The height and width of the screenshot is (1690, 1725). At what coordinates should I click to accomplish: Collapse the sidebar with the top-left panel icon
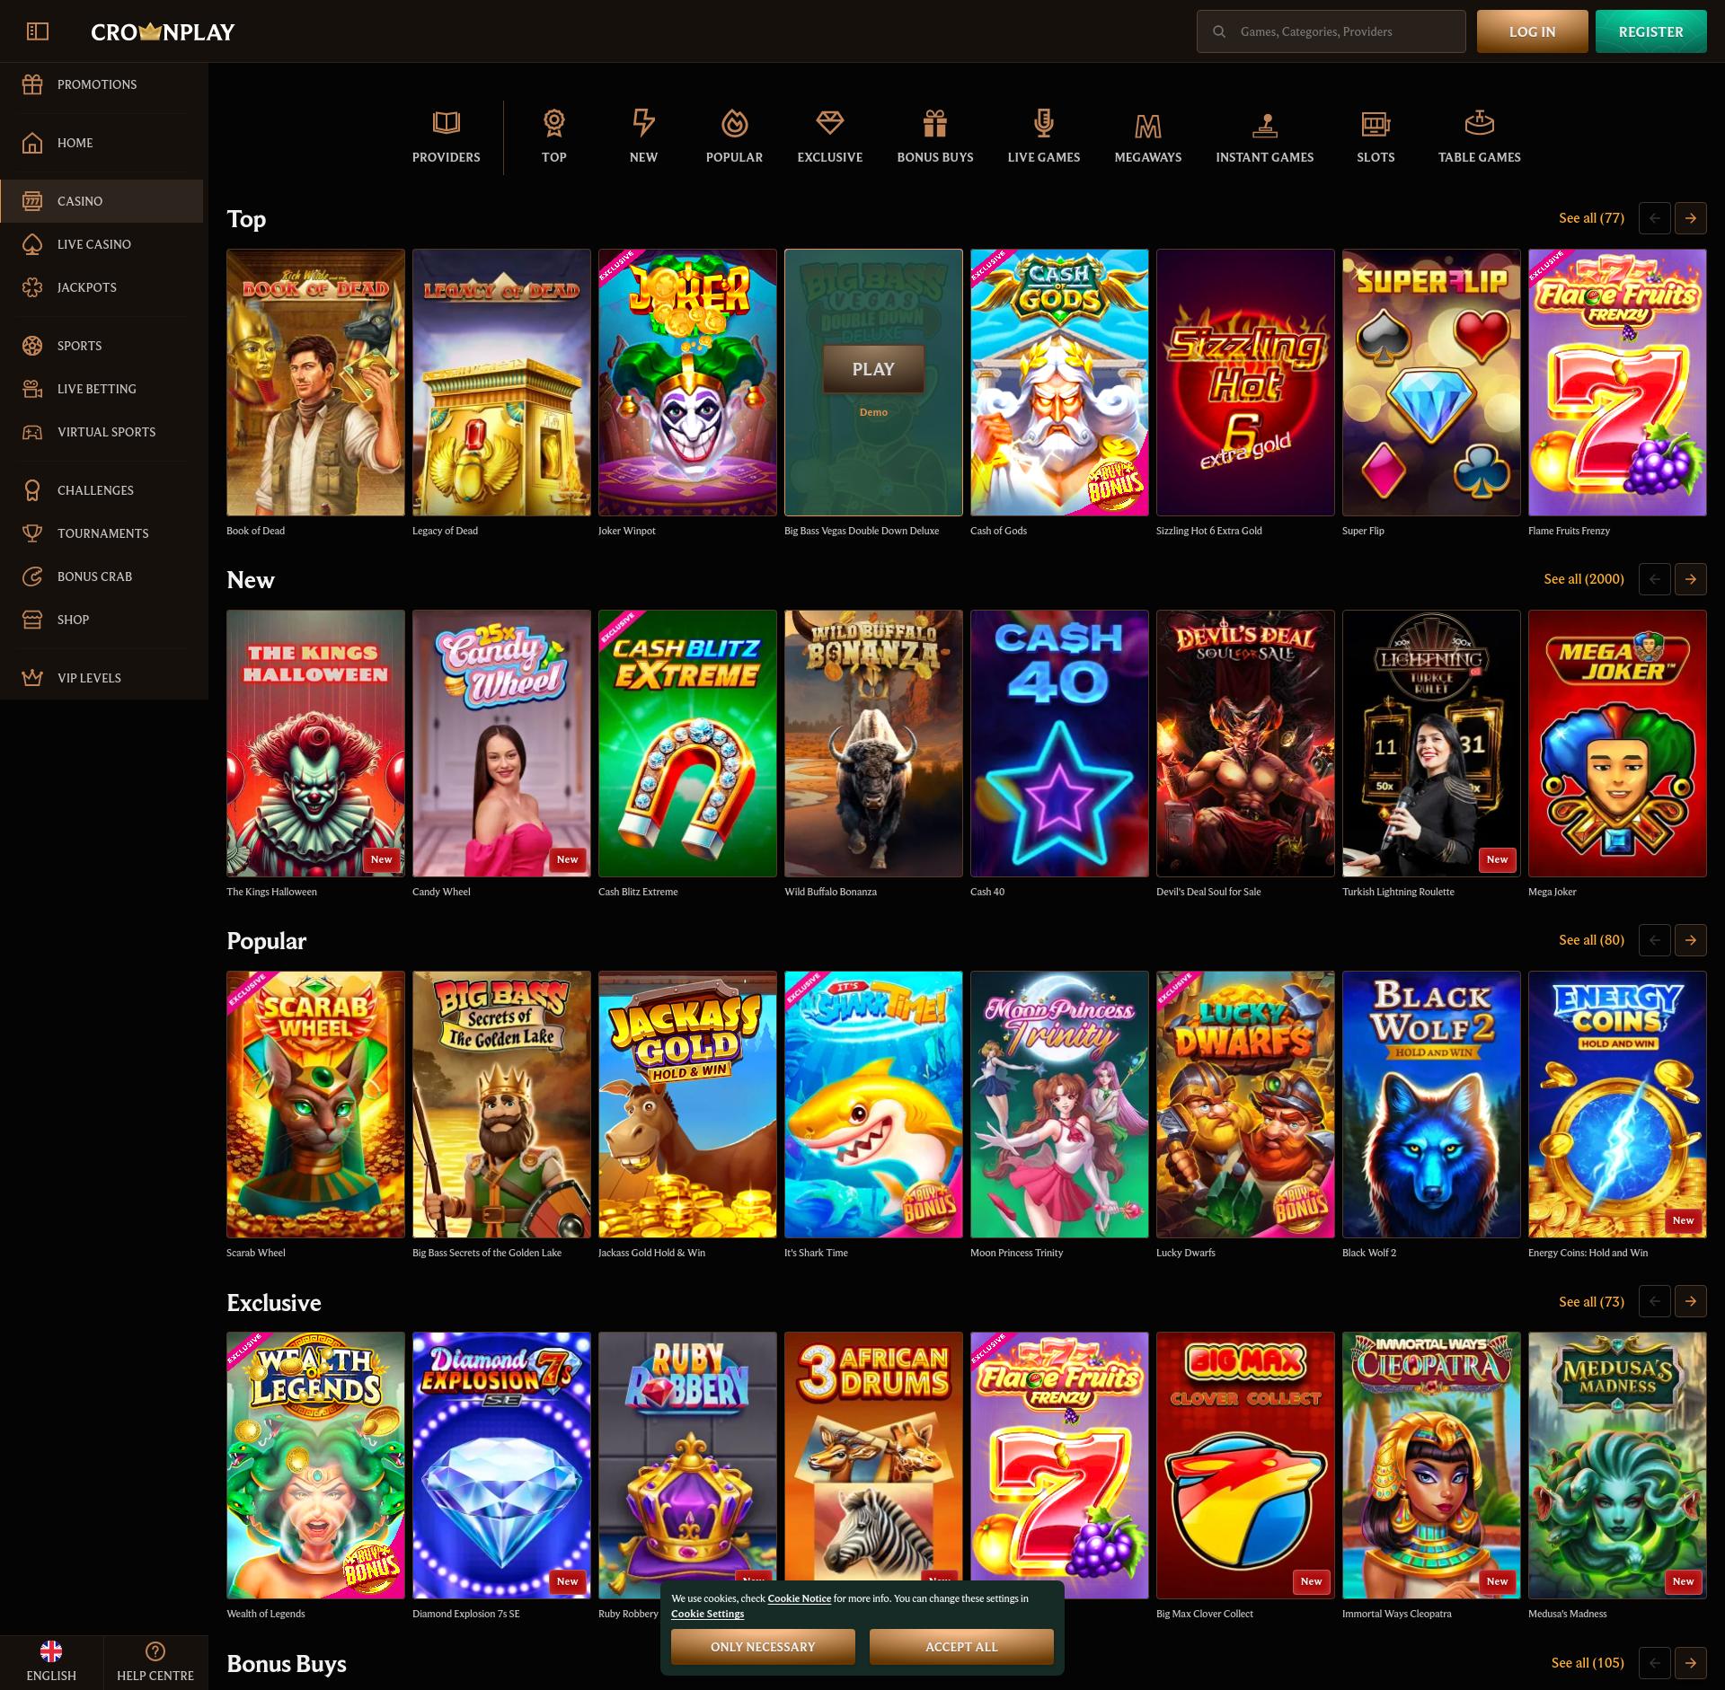click(37, 30)
